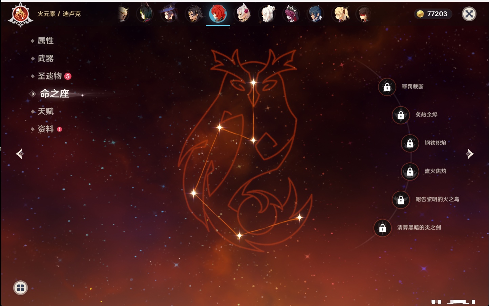Screen dimensions: 489x306
Task: Click the locked 罪罚裁断 constellation icon
Action: click(x=387, y=87)
